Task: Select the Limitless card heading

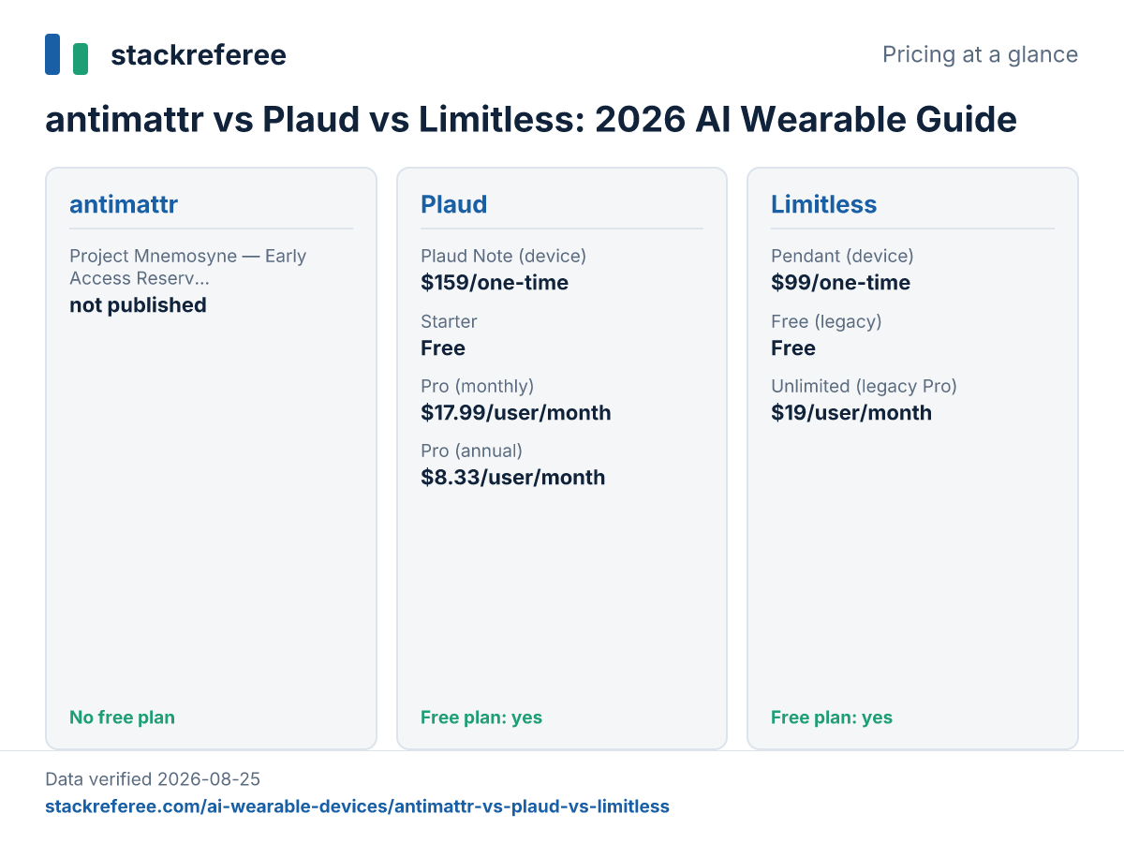Action: pos(824,204)
